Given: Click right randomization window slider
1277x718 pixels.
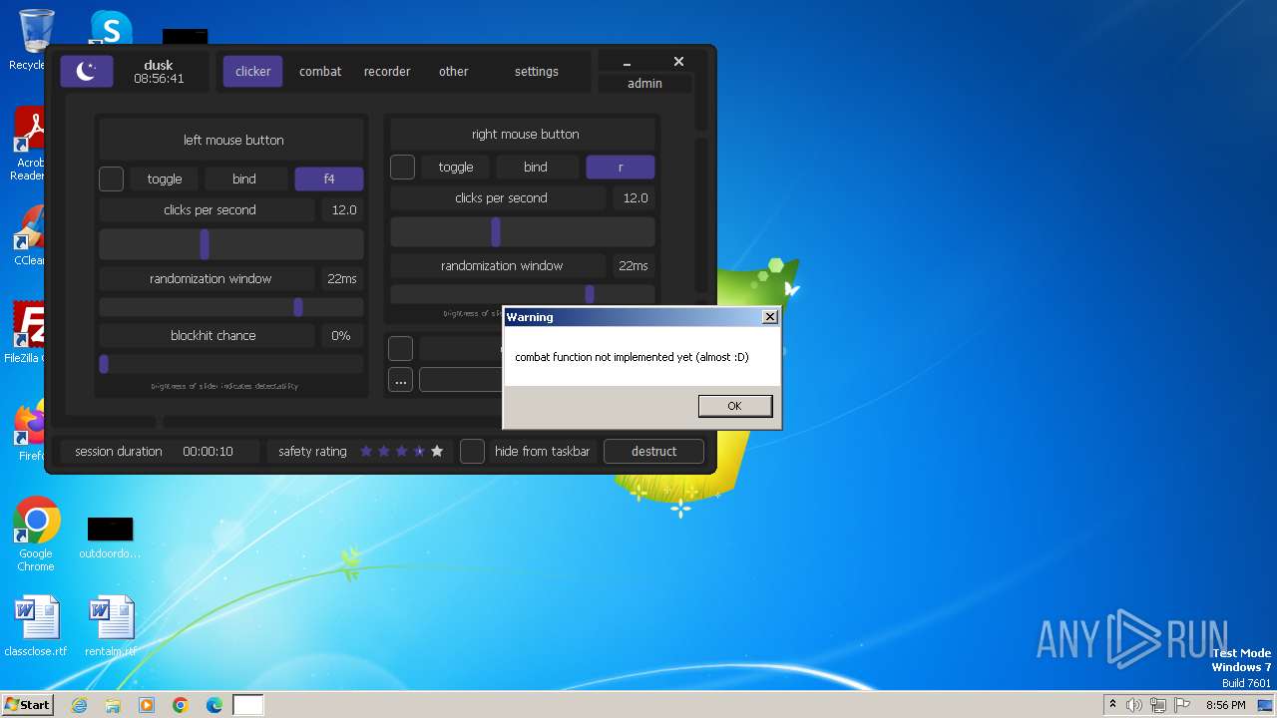Looking at the screenshot, I should tap(523, 294).
